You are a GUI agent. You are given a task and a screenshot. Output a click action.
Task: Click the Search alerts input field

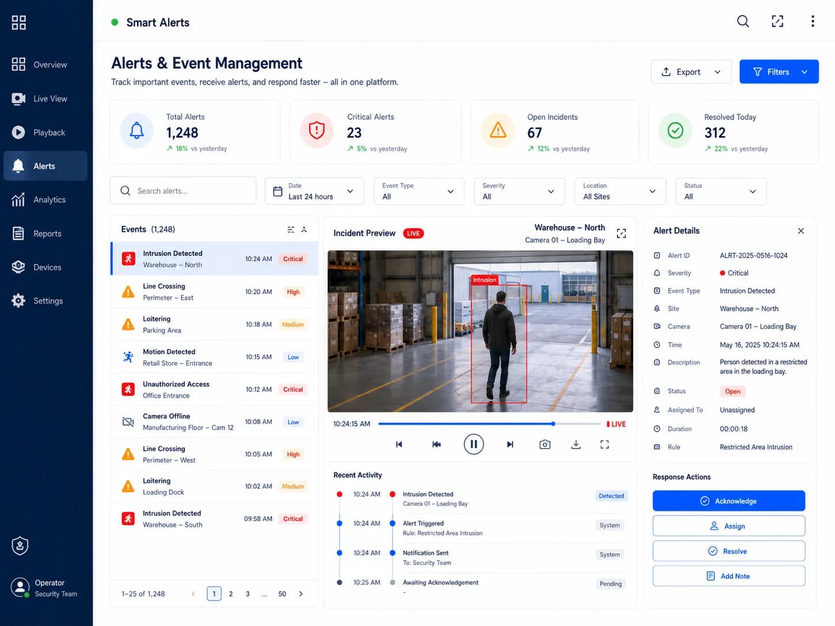(x=183, y=191)
